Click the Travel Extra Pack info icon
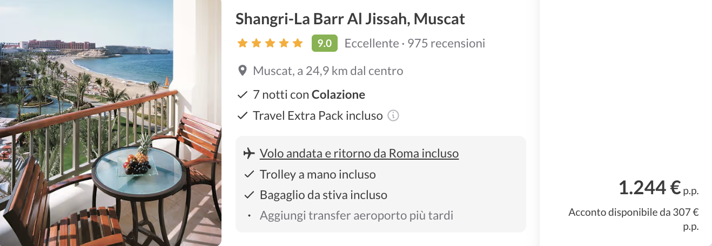Image resolution: width=712 pixels, height=246 pixels. click(x=394, y=115)
